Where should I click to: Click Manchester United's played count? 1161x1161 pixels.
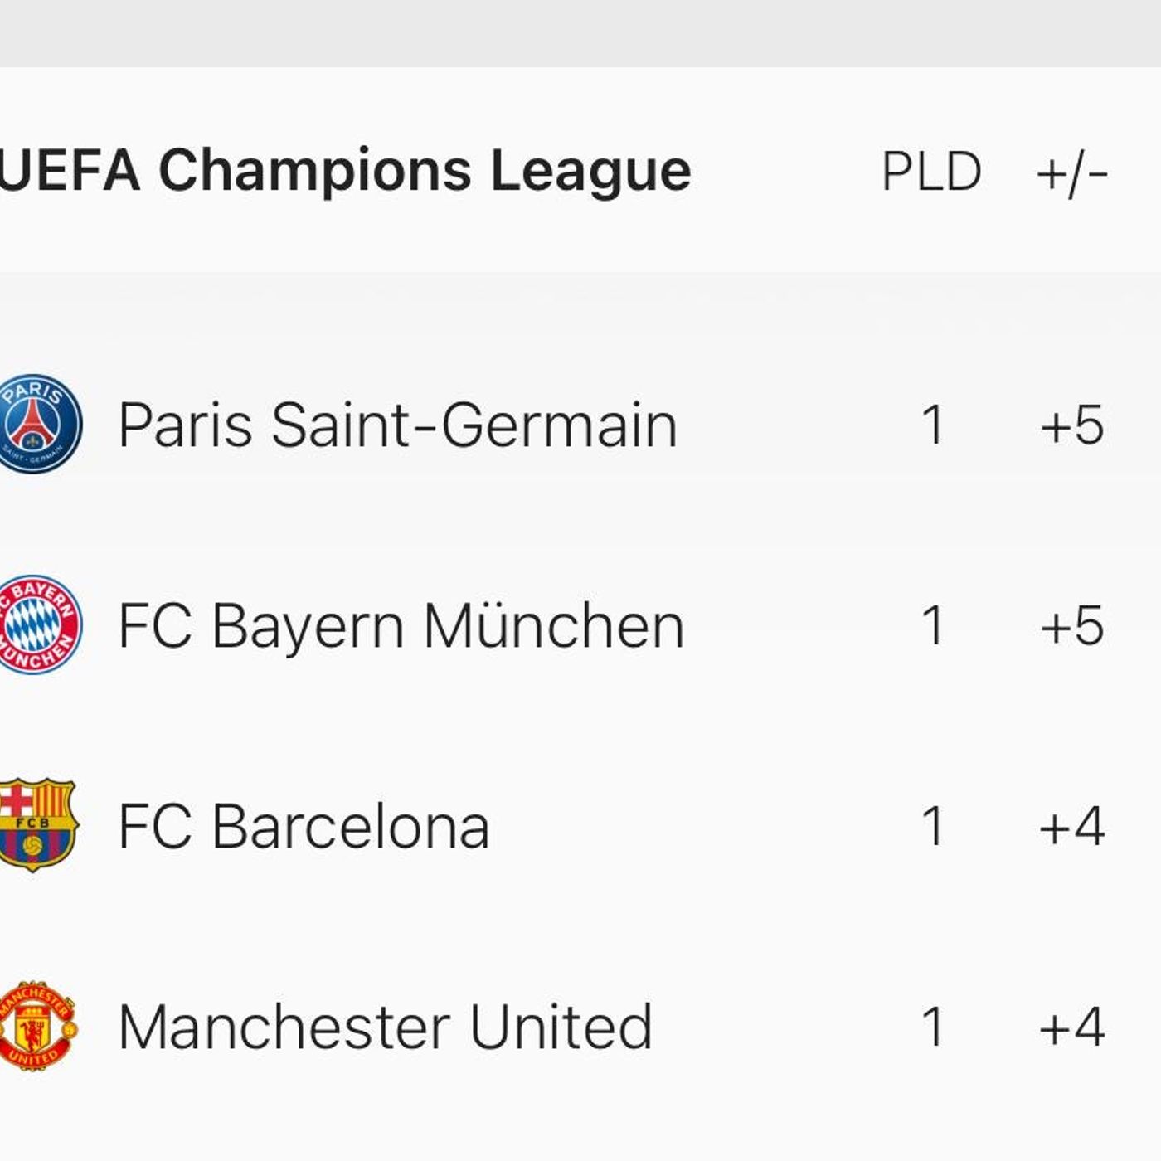933,1027
